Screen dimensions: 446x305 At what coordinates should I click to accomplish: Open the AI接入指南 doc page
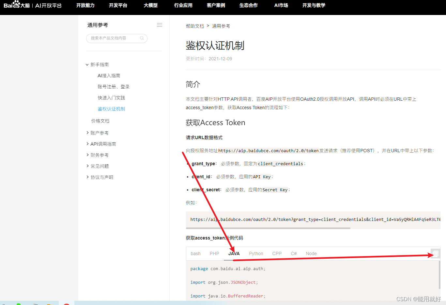click(x=109, y=76)
